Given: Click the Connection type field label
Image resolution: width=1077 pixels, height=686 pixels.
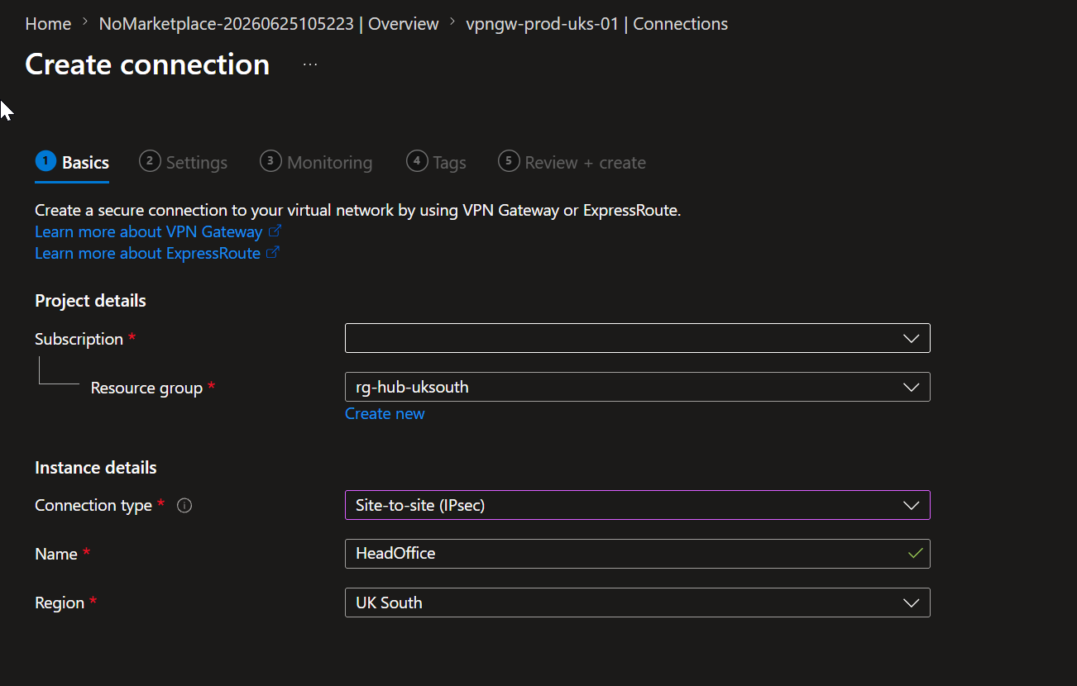Looking at the screenshot, I should tap(93, 505).
